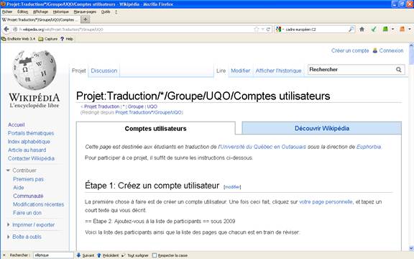Open Modifications récentes link
The image size is (414, 259).
click(39, 204)
